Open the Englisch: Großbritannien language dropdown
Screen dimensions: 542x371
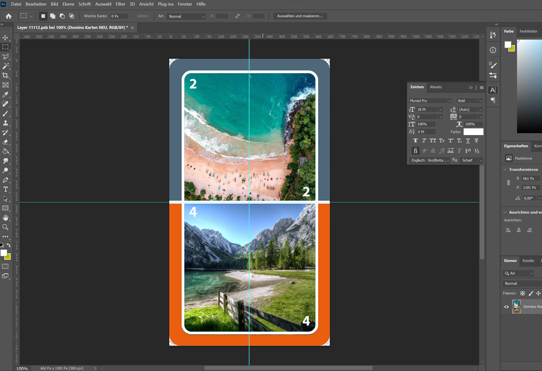(x=429, y=160)
